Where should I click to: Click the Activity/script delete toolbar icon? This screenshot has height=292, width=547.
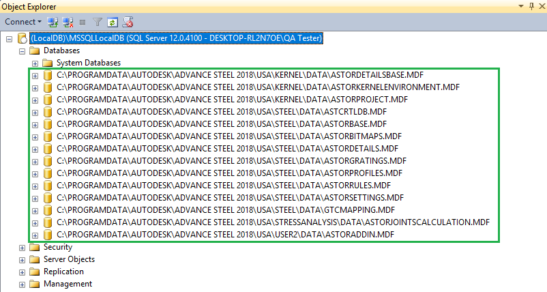tap(128, 23)
